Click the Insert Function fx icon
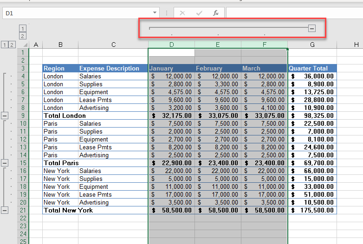Screen dimensions: 363x244 tap(216, 13)
